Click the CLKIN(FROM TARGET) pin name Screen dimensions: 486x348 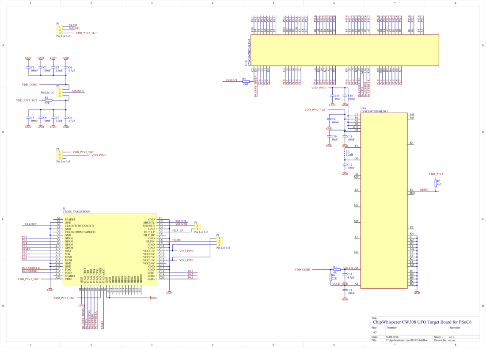pyautogui.click(x=80, y=232)
